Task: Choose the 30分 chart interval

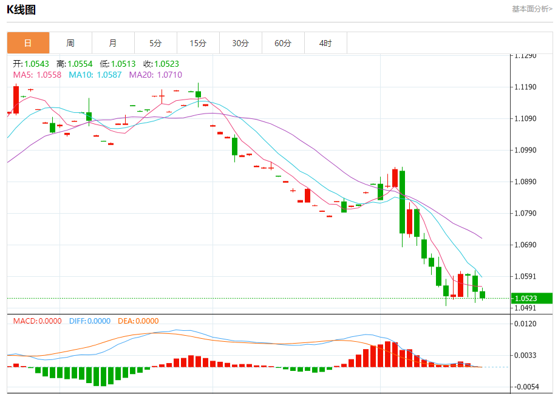Action: tap(240, 43)
